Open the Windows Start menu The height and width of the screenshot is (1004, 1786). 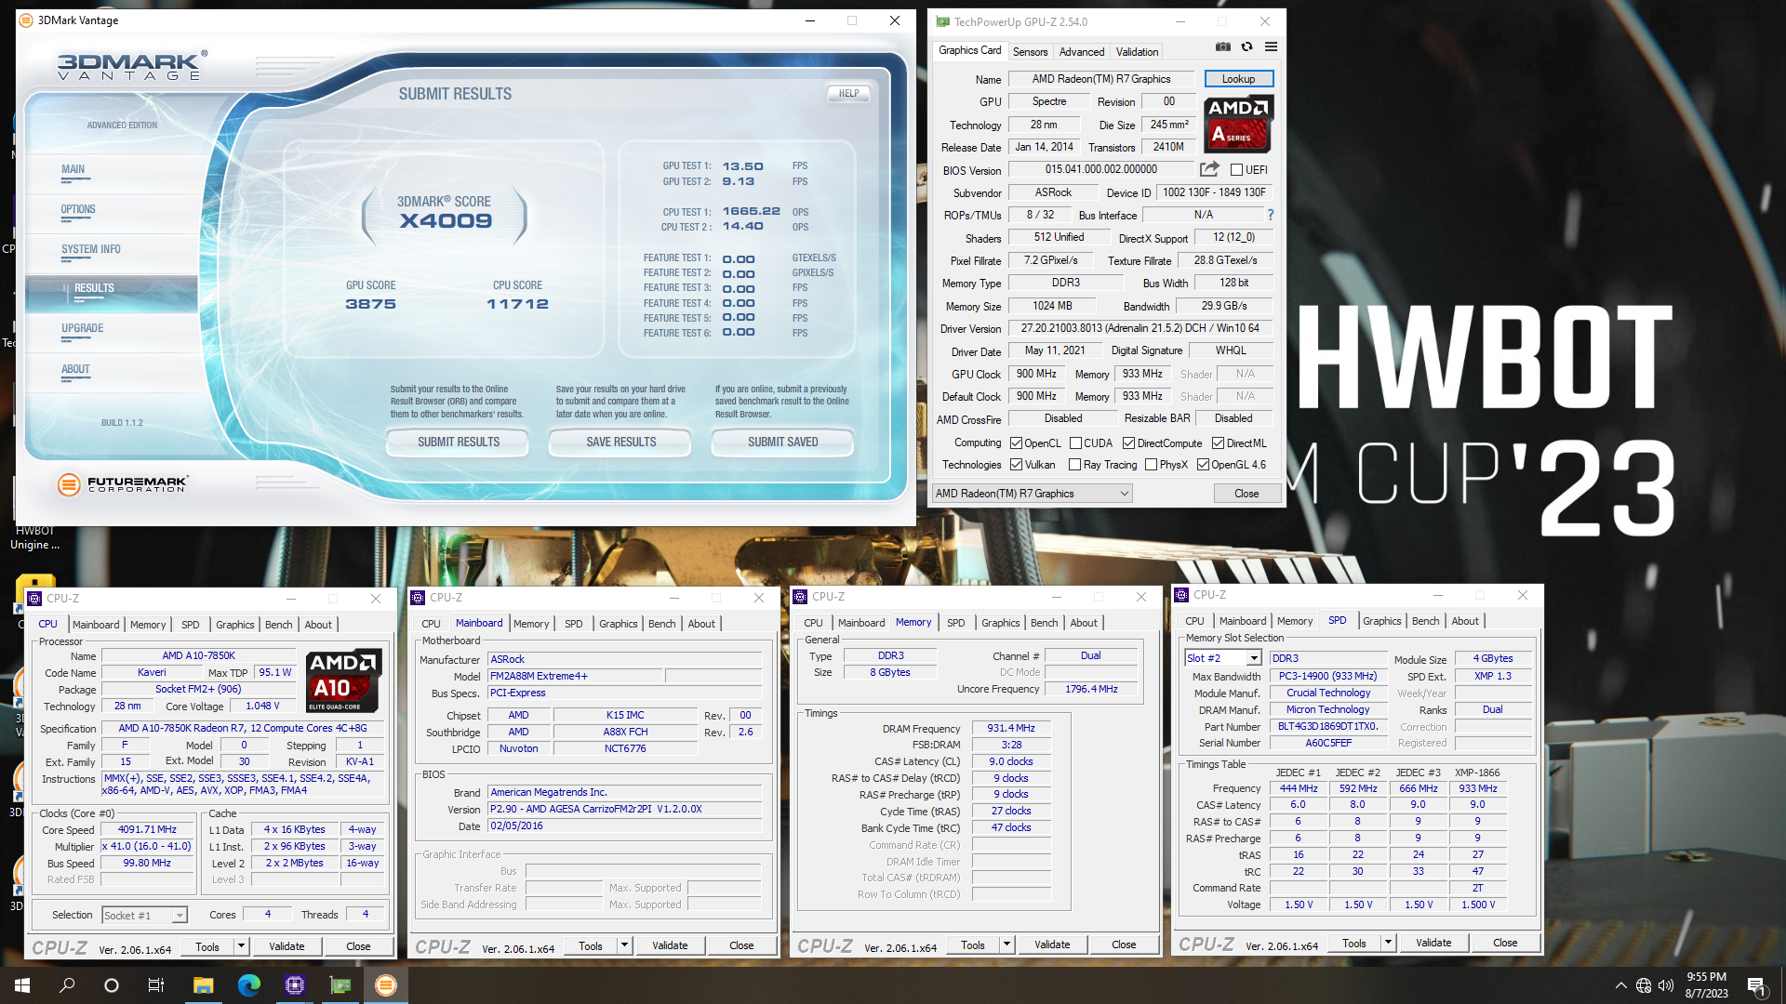coord(22,985)
